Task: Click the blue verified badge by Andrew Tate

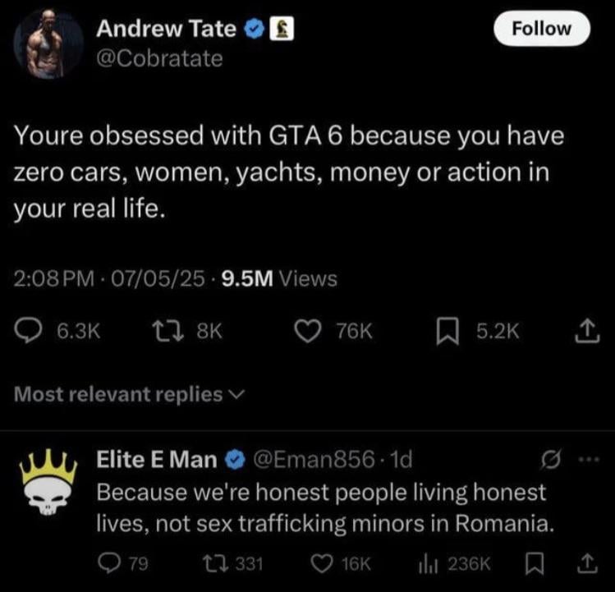Action: [255, 30]
